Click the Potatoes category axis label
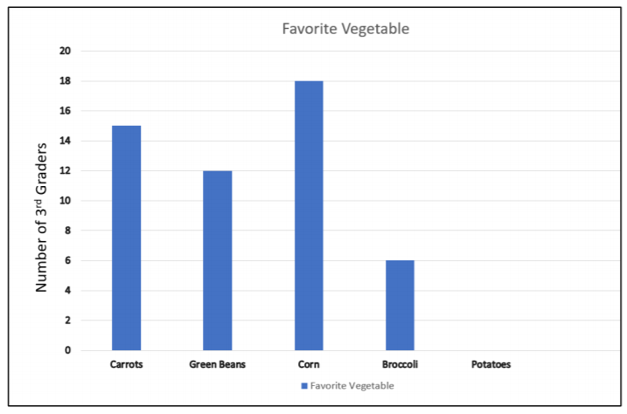 coord(491,365)
